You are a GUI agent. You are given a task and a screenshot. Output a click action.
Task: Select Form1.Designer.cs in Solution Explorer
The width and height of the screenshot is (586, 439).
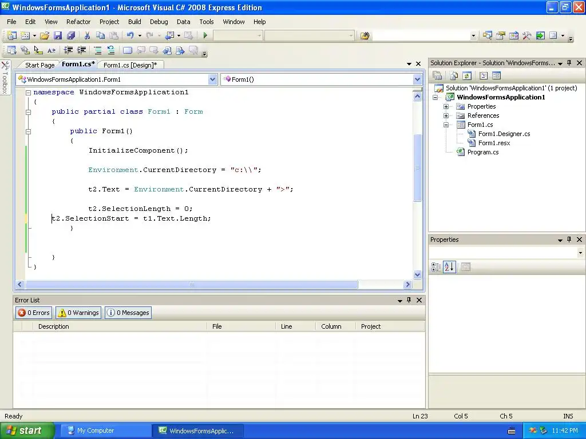[504, 134]
